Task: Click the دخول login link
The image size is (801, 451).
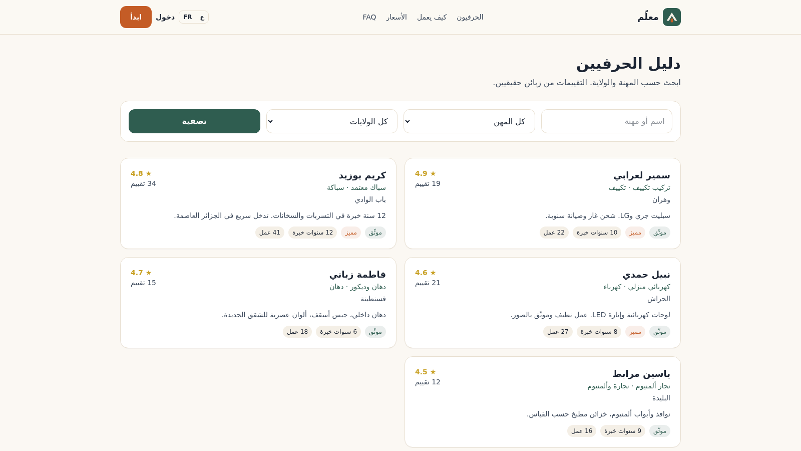Action: [165, 17]
